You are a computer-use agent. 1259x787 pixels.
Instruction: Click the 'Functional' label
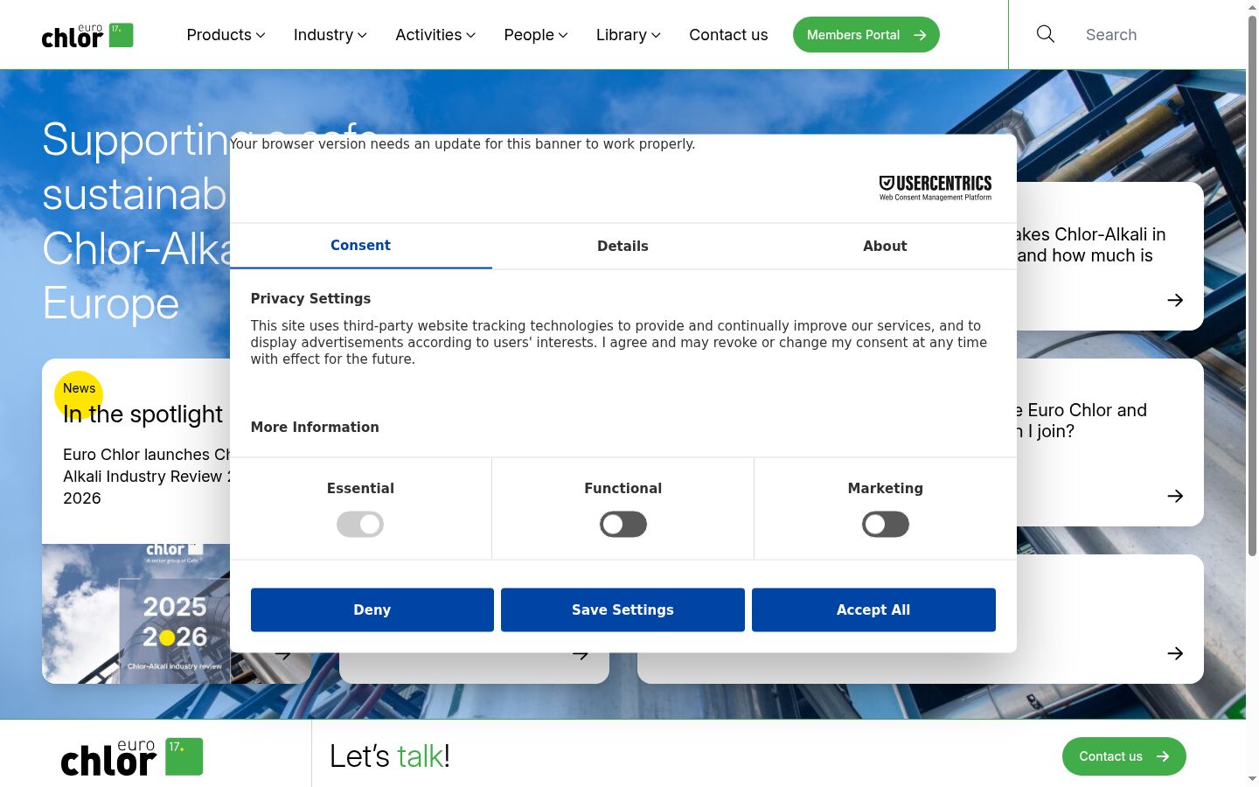623,488
